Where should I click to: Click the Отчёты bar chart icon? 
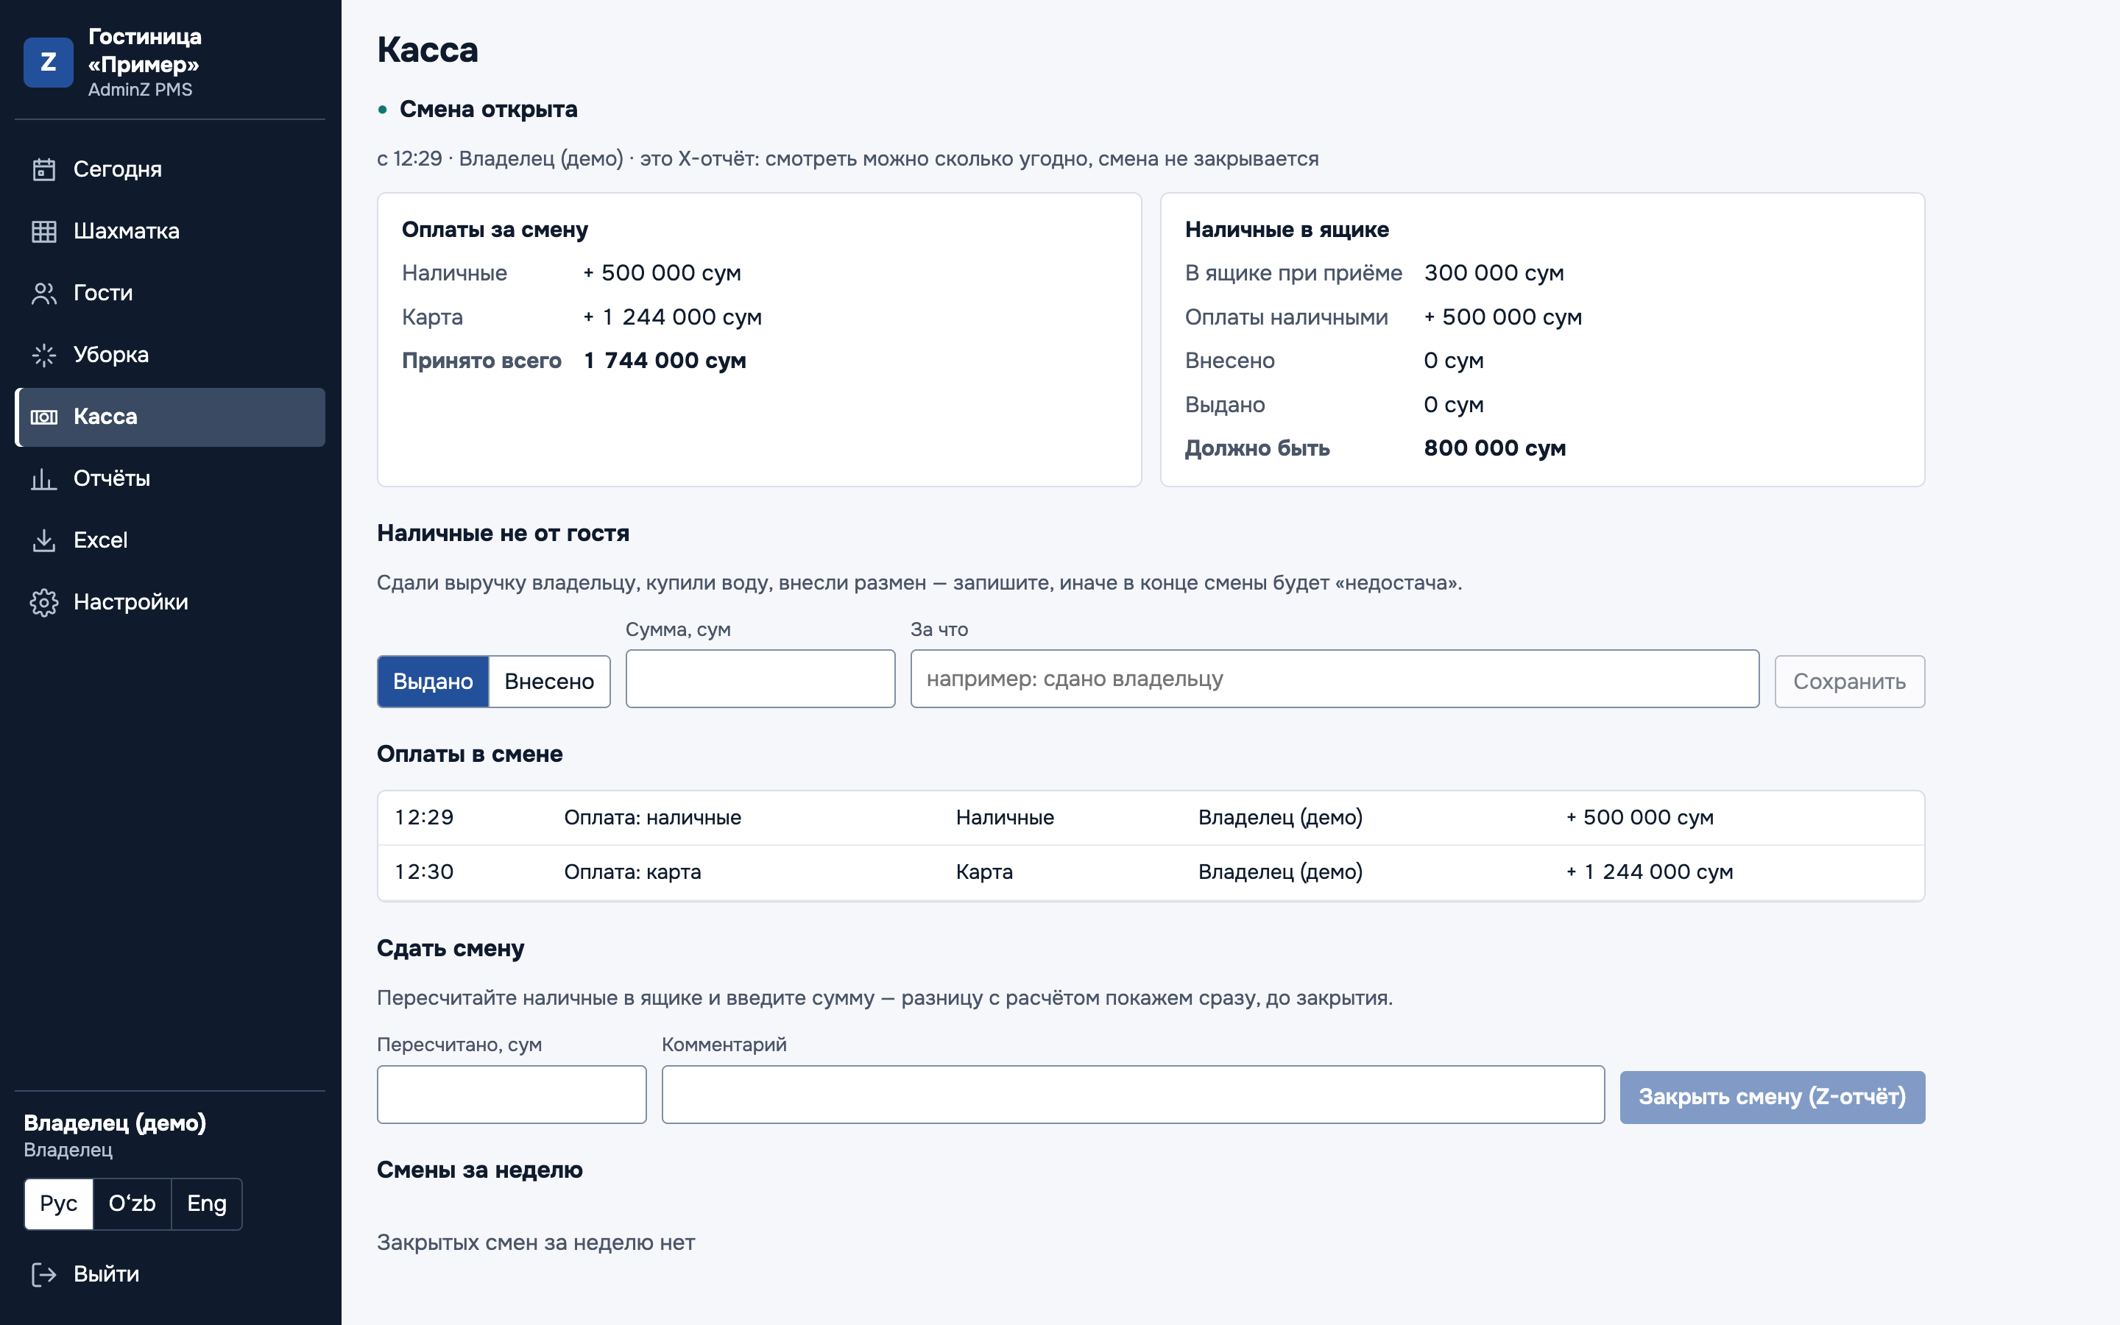44,478
